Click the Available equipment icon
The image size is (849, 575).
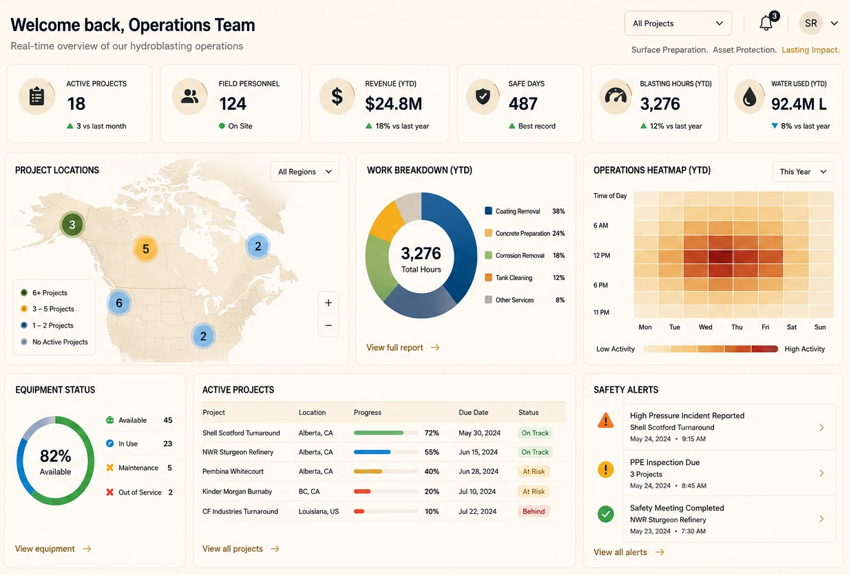109,420
